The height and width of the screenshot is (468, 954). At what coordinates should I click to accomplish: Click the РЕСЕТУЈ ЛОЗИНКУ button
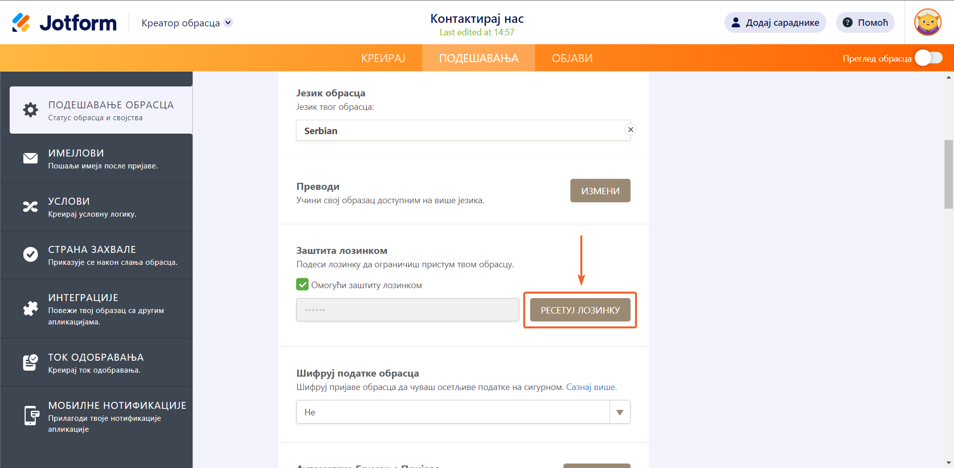coord(580,310)
